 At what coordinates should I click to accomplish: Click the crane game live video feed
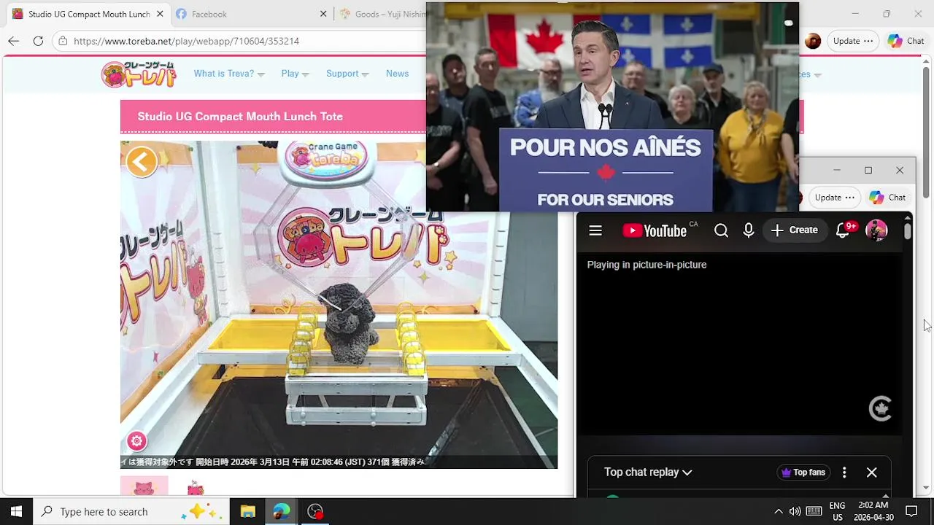[x=339, y=305]
